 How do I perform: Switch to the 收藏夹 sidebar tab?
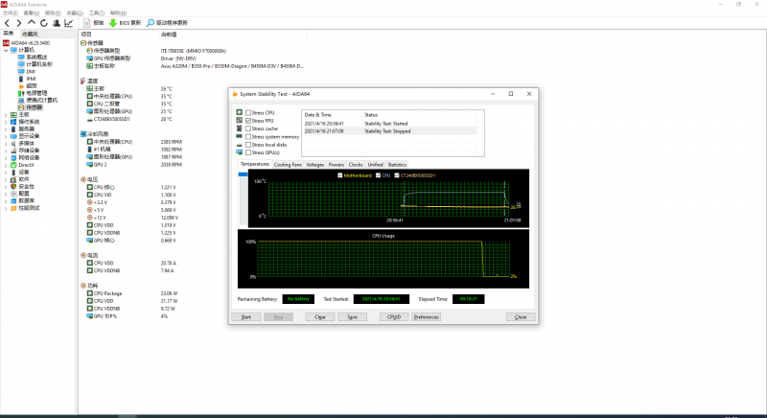click(x=30, y=34)
